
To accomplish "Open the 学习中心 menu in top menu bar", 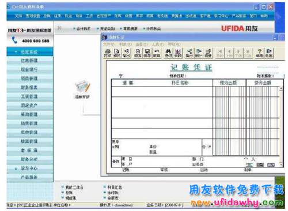I will click(221, 16).
